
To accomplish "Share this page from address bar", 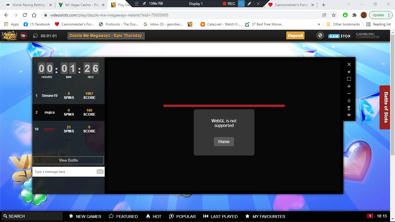I will point(324,15).
